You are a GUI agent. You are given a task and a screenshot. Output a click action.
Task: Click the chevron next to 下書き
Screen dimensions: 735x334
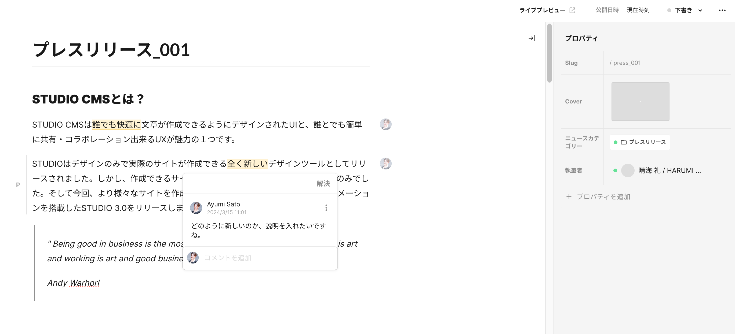[x=700, y=10]
